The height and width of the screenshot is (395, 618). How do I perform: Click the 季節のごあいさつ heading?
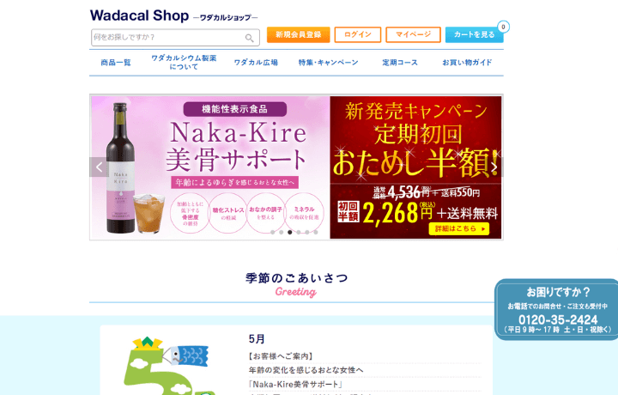tap(296, 278)
